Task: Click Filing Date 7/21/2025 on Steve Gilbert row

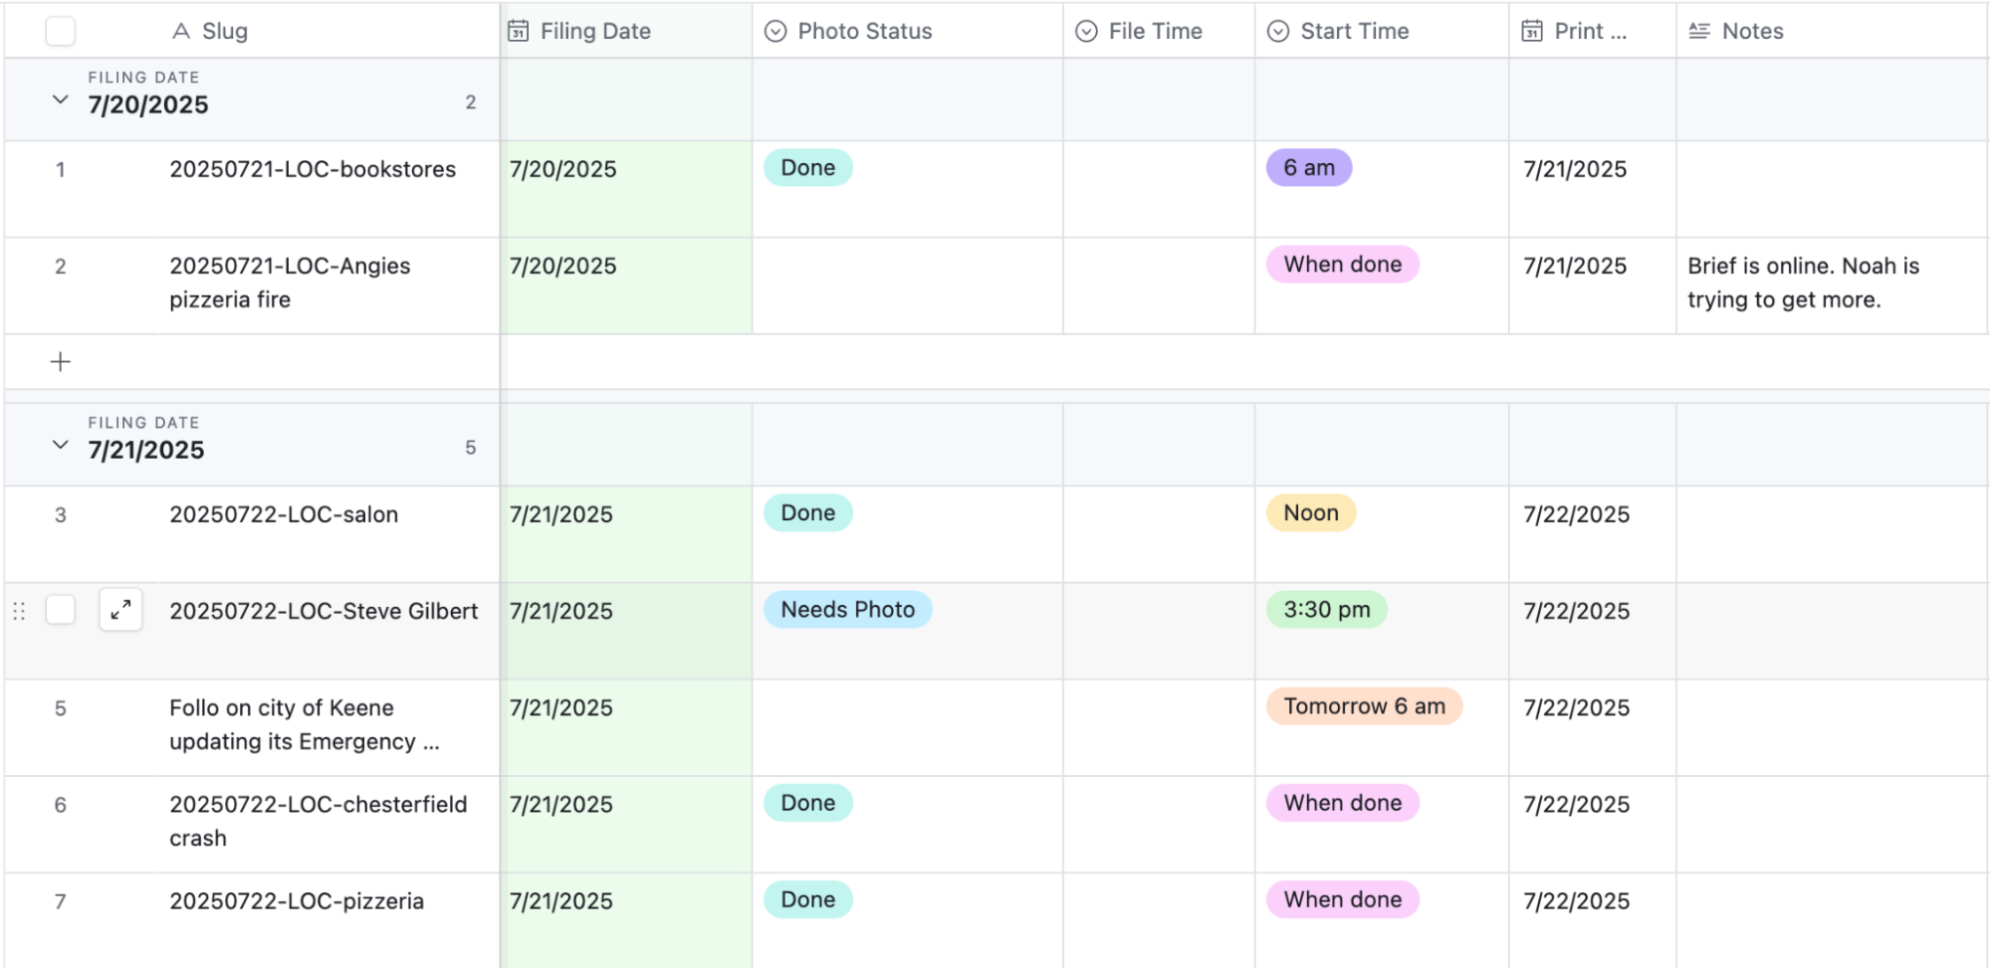Action: point(561,611)
